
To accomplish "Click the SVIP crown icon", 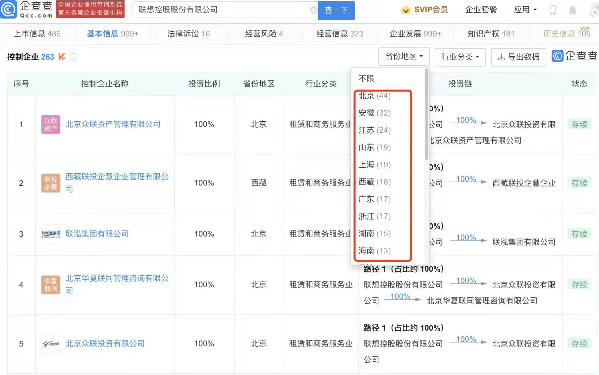I will (406, 10).
